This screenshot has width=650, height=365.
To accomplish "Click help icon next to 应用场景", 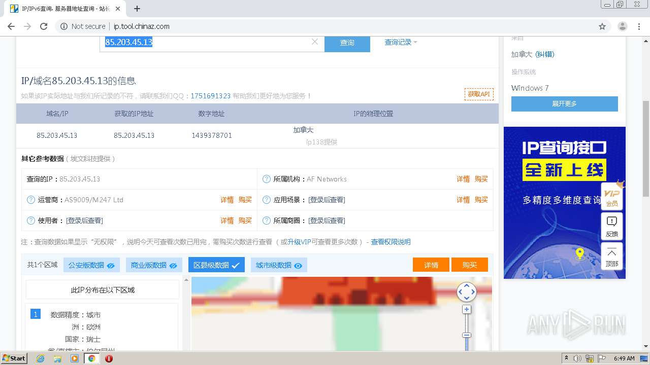I will [266, 200].
